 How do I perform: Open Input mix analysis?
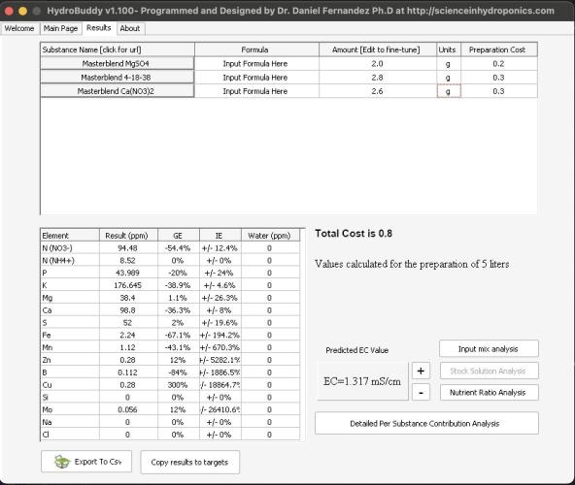(489, 349)
